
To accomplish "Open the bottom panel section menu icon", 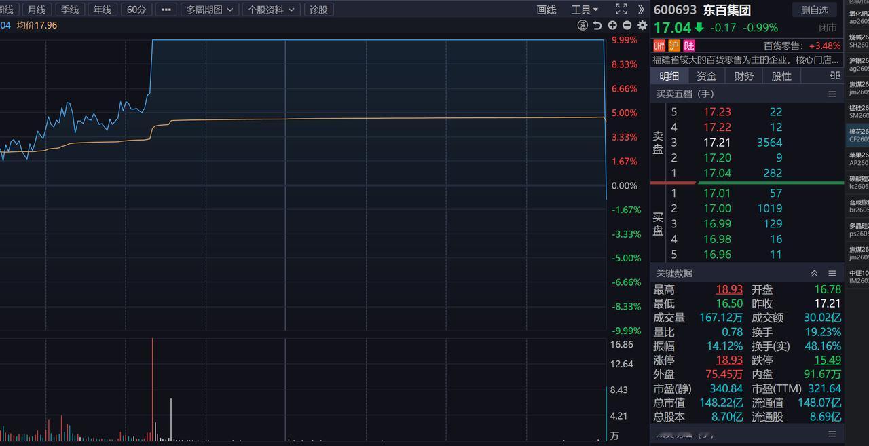I will pyautogui.click(x=832, y=434).
